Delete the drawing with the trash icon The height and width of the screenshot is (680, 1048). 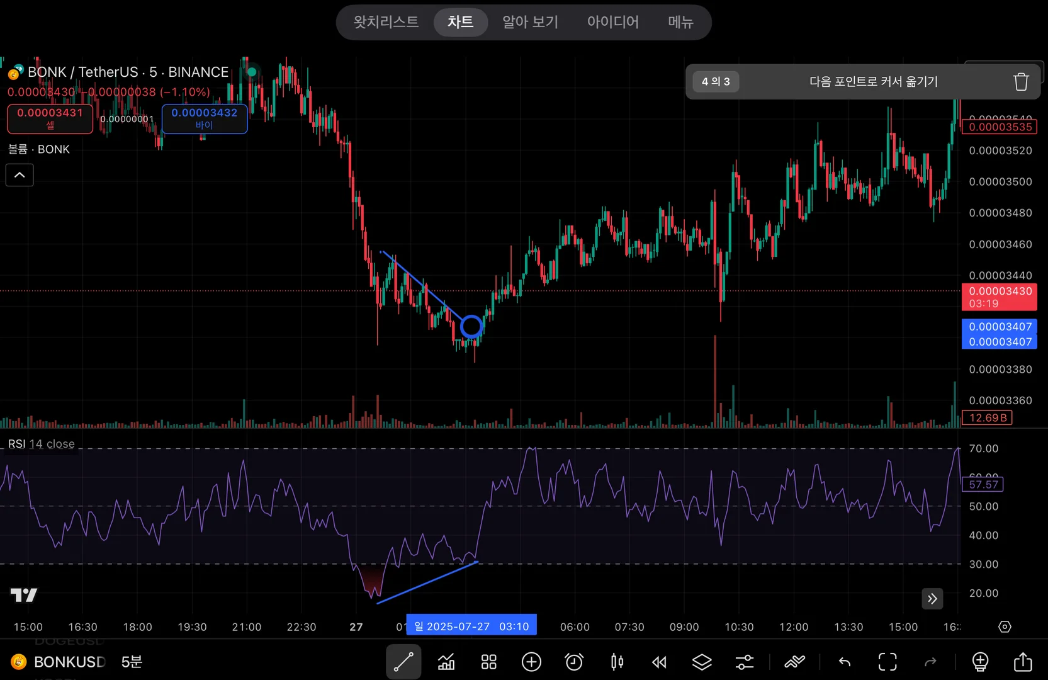(1021, 82)
